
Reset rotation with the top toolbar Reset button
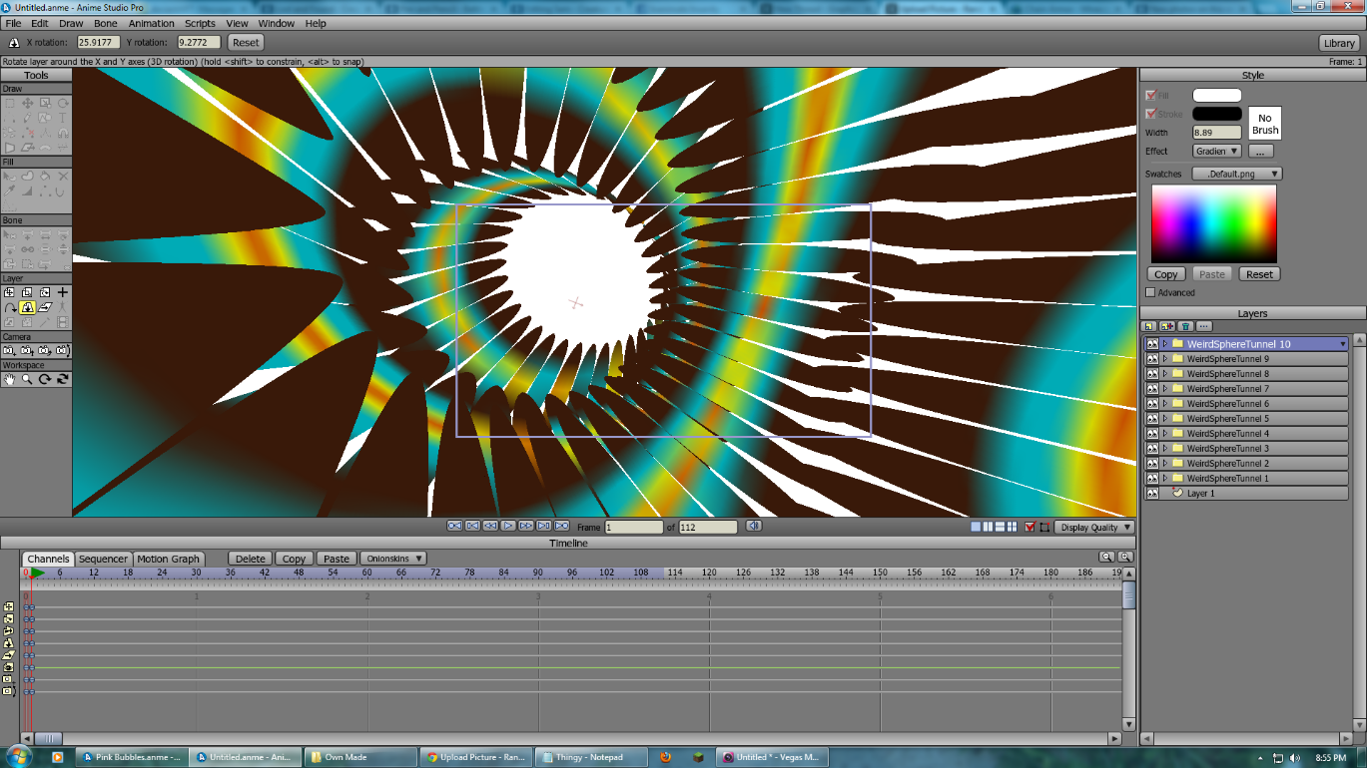(x=246, y=42)
